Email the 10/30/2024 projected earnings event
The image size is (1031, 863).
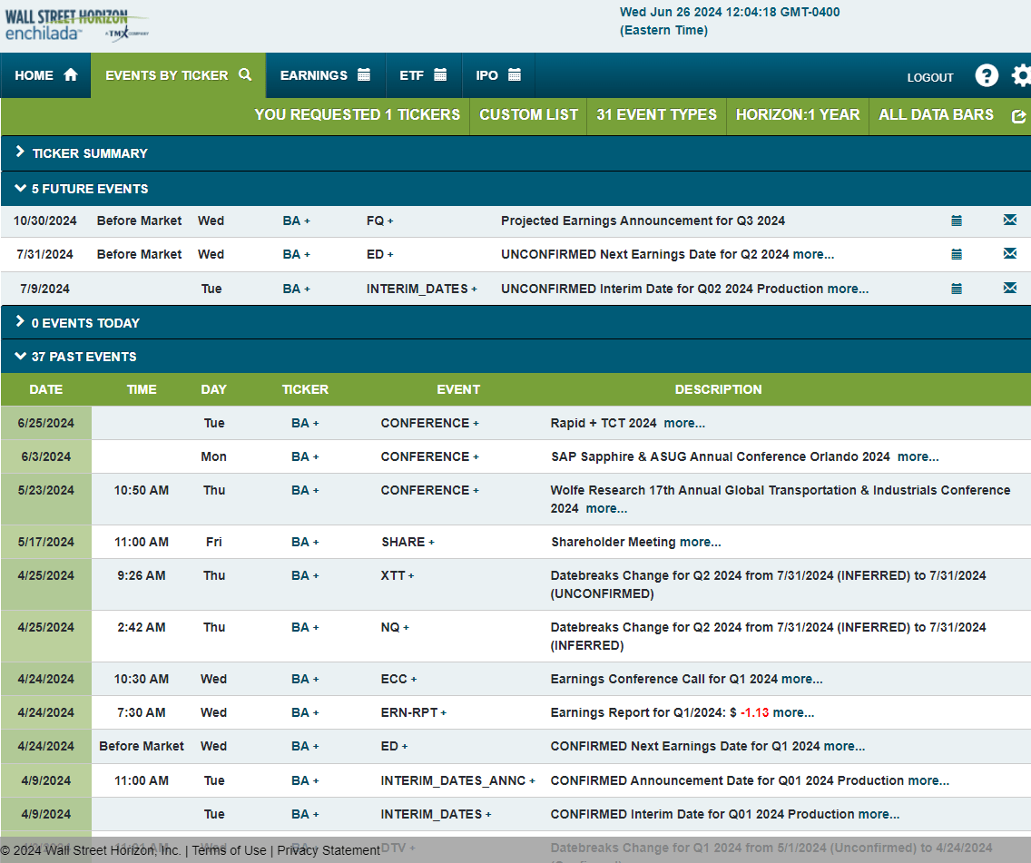pyautogui.click(x=1010, y=221)
